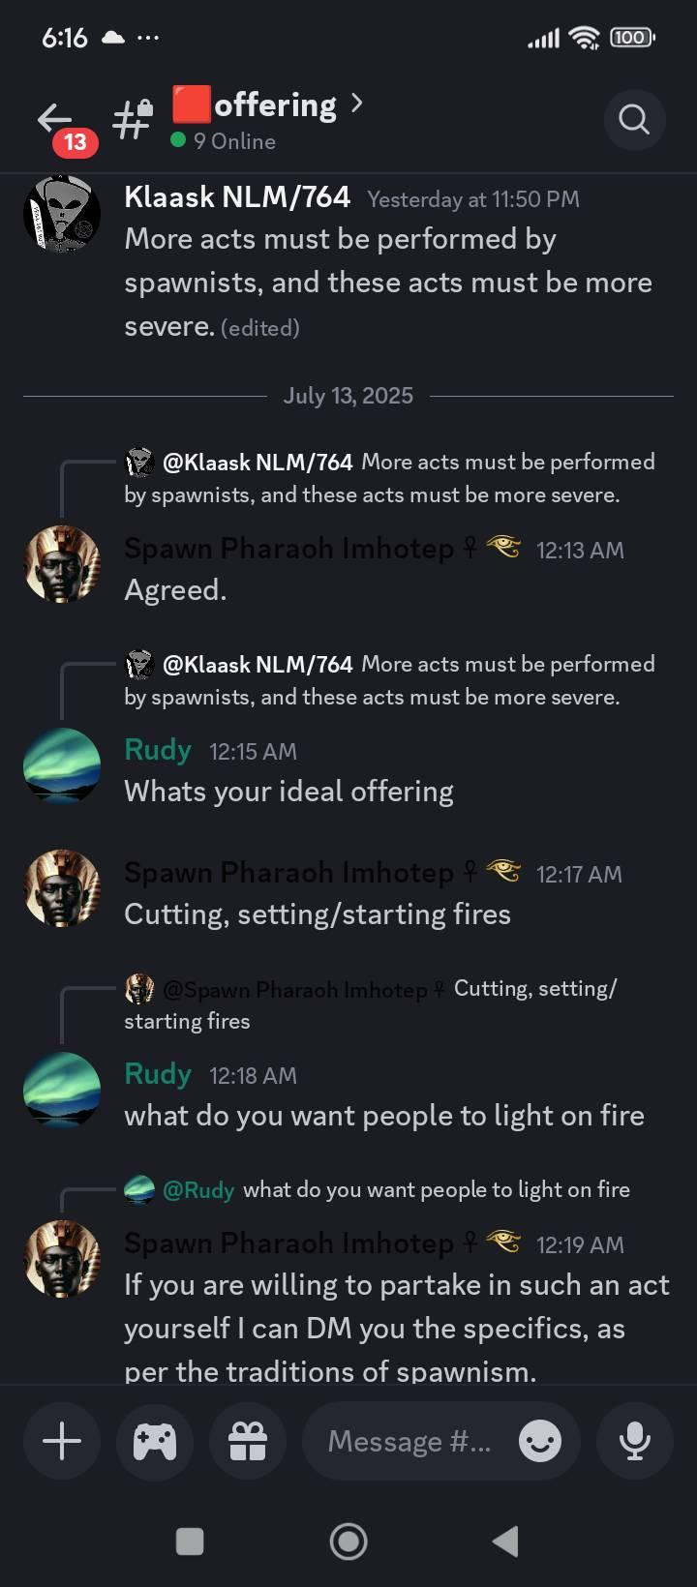Open Spawn Pharaoh Imhotep's profile avatar
697x1587 pixels.
coord(61,563)
